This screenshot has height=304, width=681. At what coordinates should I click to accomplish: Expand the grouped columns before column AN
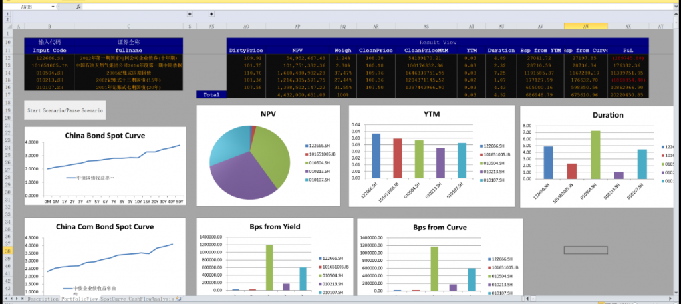click(x=211, y=15)
